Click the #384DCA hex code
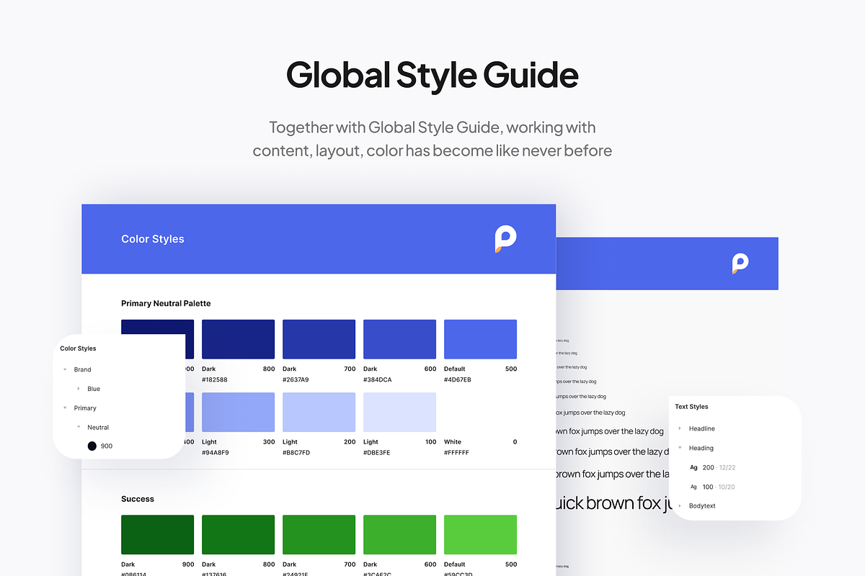Screen dimensions: 865x576 click(x=378, y=379)
